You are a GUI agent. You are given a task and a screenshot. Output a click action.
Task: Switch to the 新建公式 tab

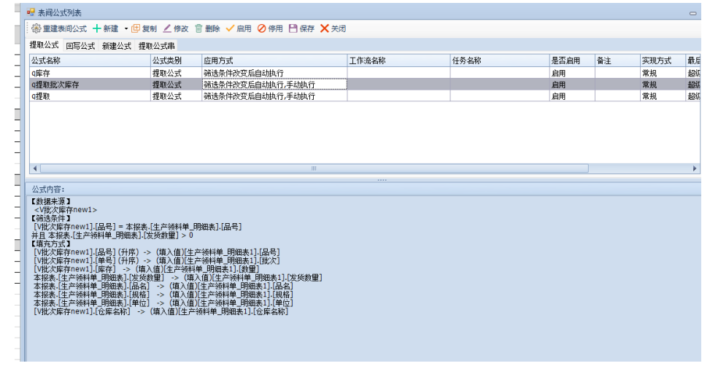tap(117, 46)
